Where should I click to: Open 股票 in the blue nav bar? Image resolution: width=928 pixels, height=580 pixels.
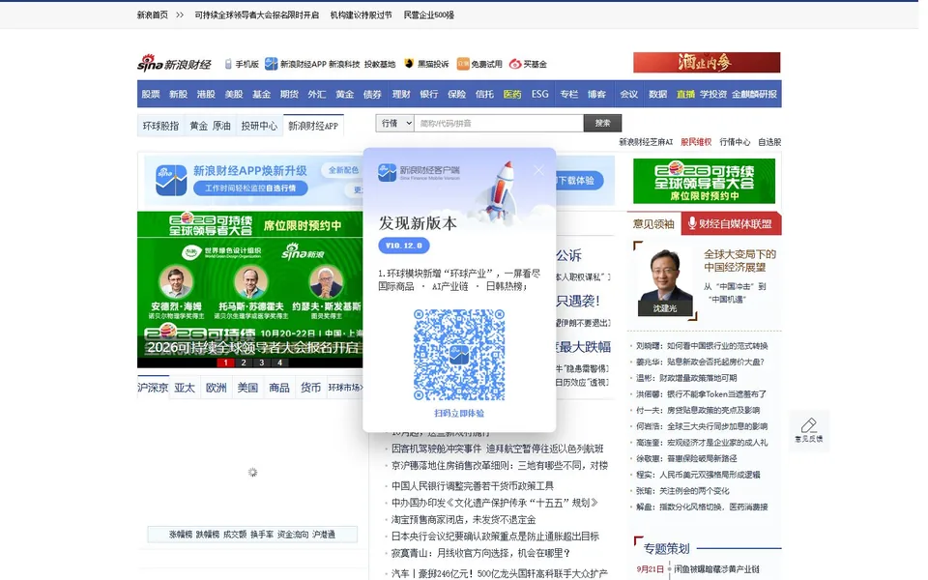click(x=151, y=94)
